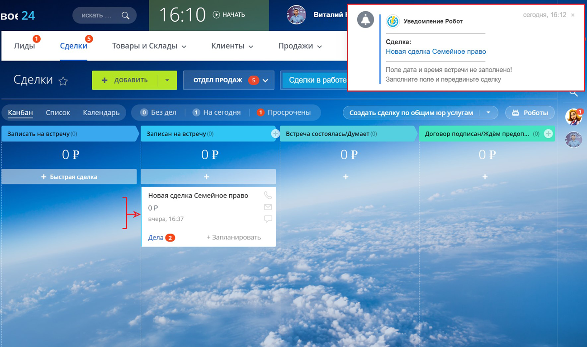
Task: Click + Запланировать on the deal card
Action: (234, 238)
